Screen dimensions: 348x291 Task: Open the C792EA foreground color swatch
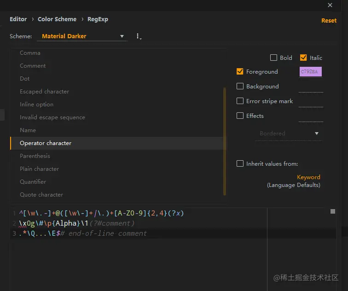(x=311, y=72)
